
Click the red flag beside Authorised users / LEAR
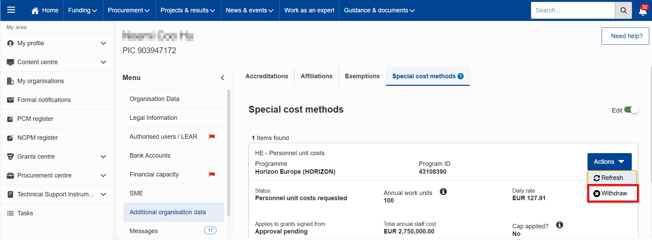pyautogui.click(x=212, y=137)
